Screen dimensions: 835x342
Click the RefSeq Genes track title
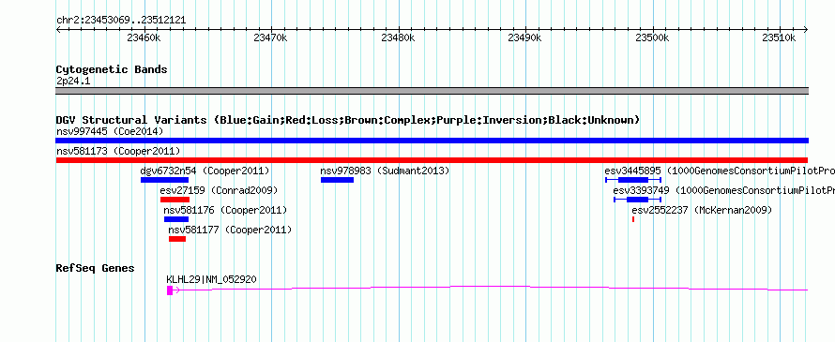pyautogui.click(x=96, y=268)
